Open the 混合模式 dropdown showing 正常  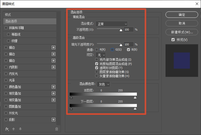[112, 24]
